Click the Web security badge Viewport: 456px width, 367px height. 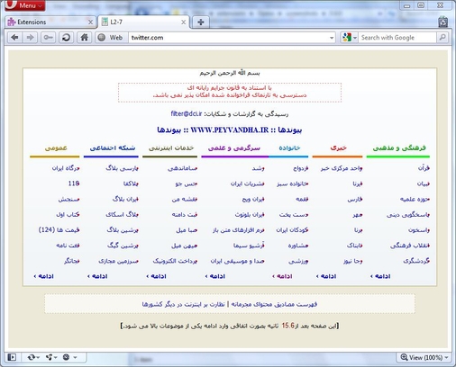(111, 38)
